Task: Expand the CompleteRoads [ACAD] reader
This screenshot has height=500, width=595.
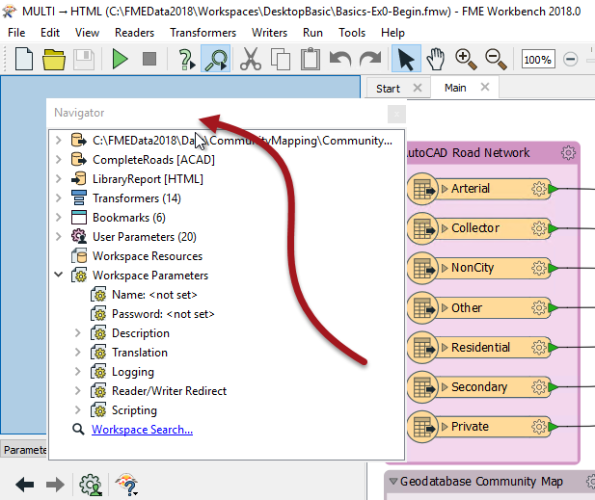Action: point(59,160)
